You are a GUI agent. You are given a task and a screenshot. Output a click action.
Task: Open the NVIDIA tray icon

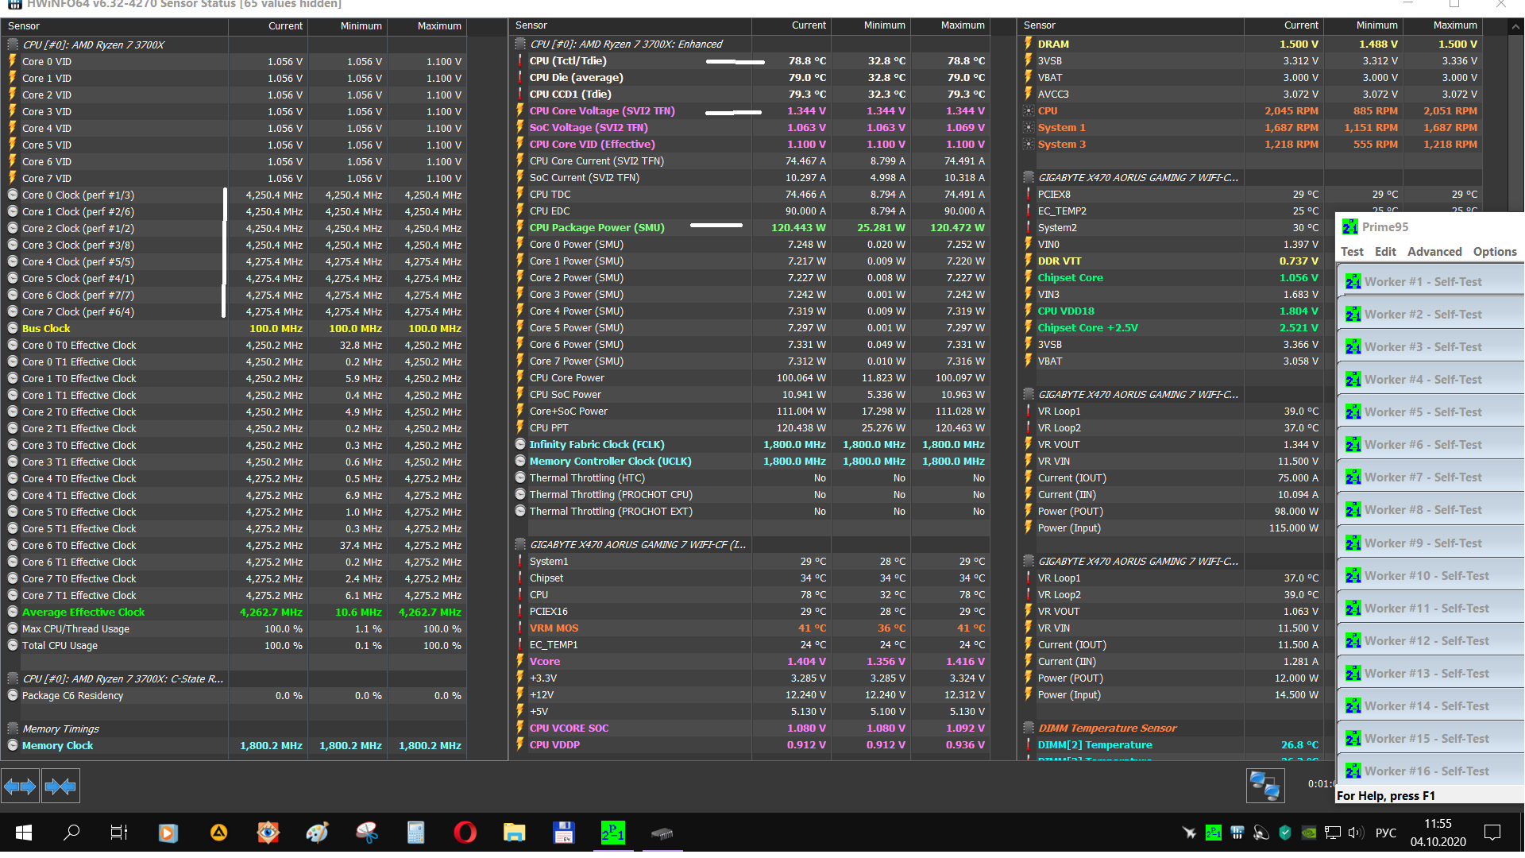click(1309, 833)
